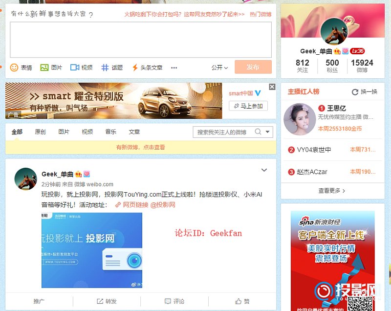Click the 发布 publish button
Image resolution: width=391 pixels, height=311 pixels.
click(x=253, y=67)
